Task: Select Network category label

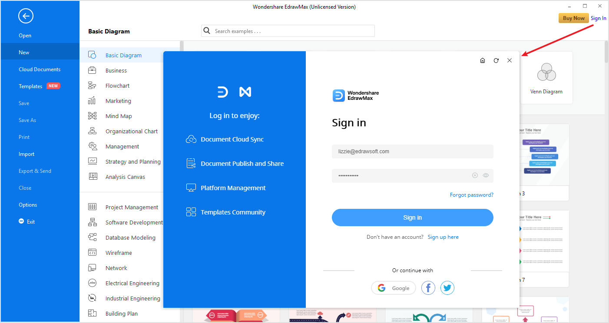Action: pos(116,268)
